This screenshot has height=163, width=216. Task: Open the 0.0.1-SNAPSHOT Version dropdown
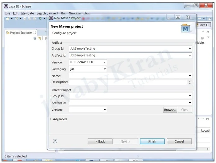(105, 62)
